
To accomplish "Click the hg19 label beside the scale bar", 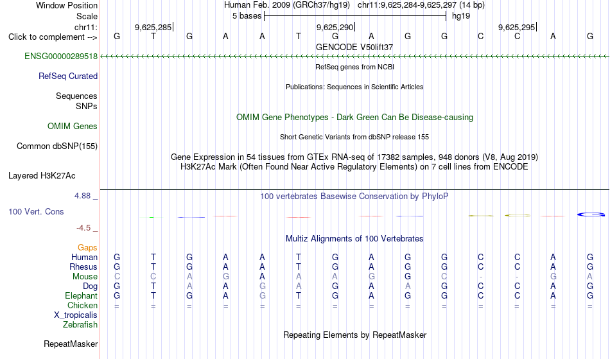I will click(461, 16).
